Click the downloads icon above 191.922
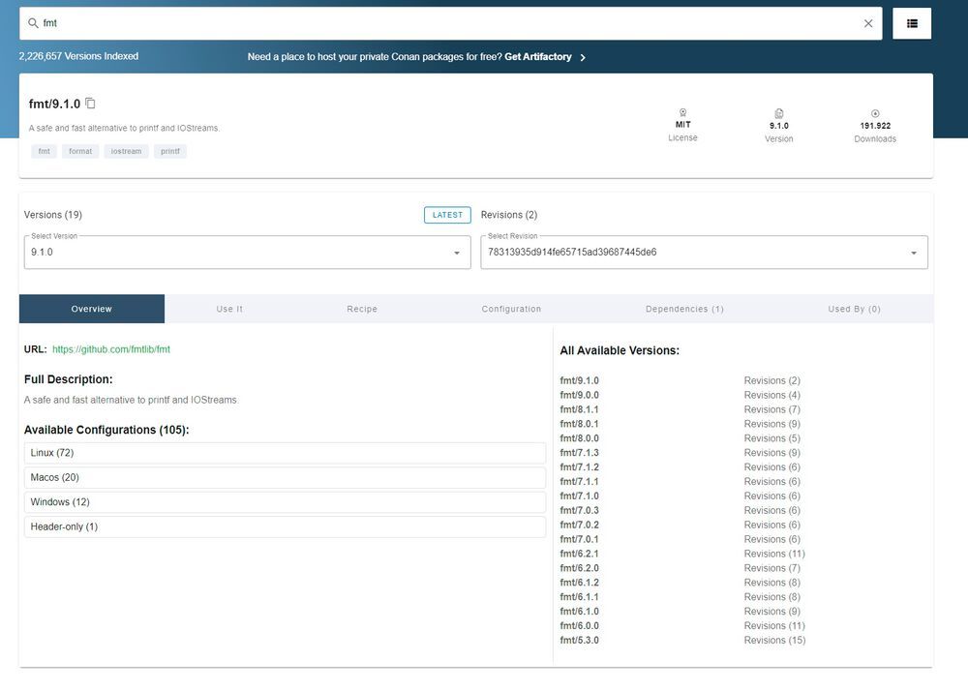The width and height of the screenshot is (968, 691). [x=875, y=113]
